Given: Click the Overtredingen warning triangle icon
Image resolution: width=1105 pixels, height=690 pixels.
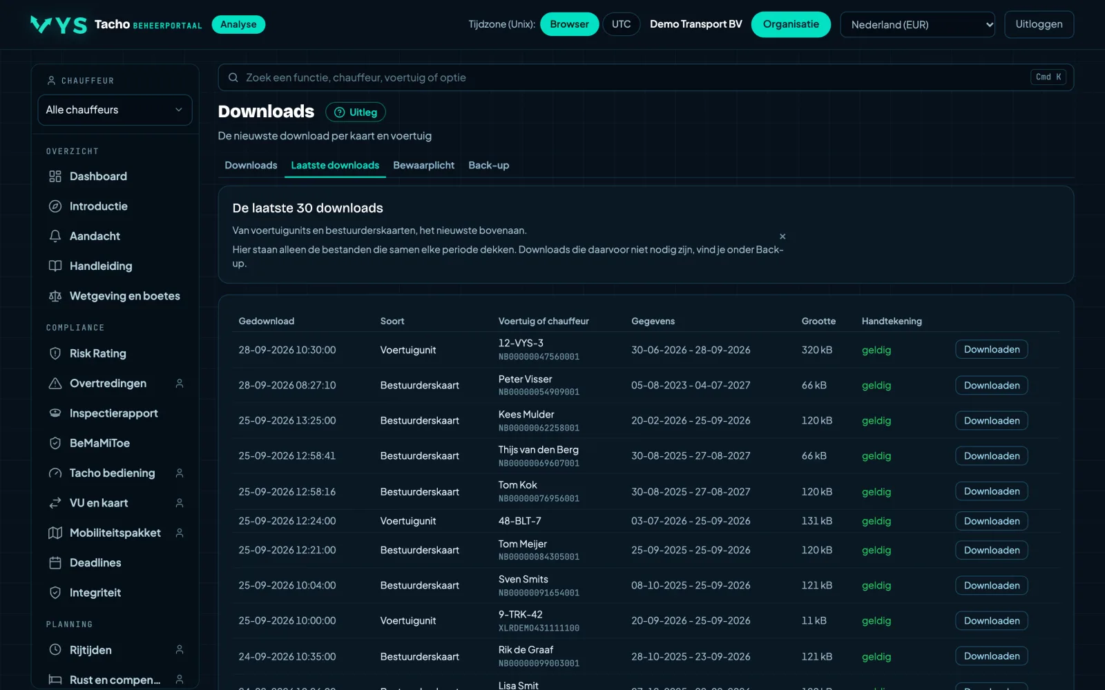Looking at the screenshot, I should 55,384.
